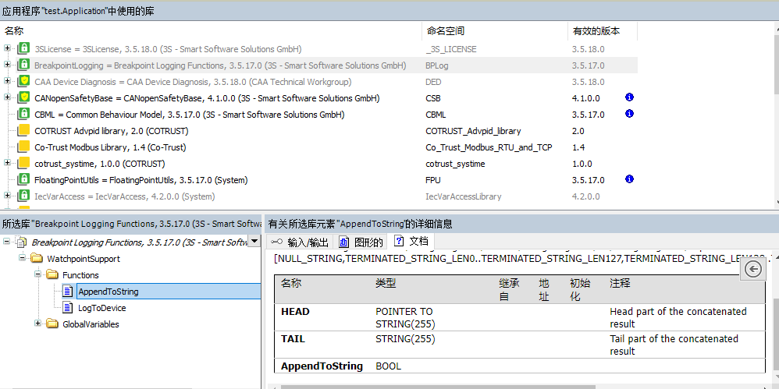Click the 3SLicense library lock icon
The width and height of the screenshot is (779, 389).
pyautogui.click(x=23, y=48)
